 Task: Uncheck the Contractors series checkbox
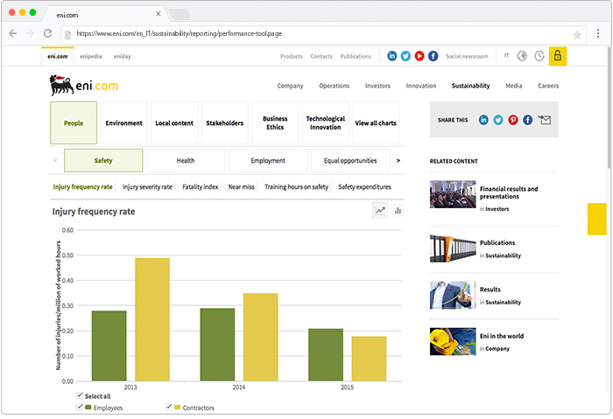coord(168,408)
